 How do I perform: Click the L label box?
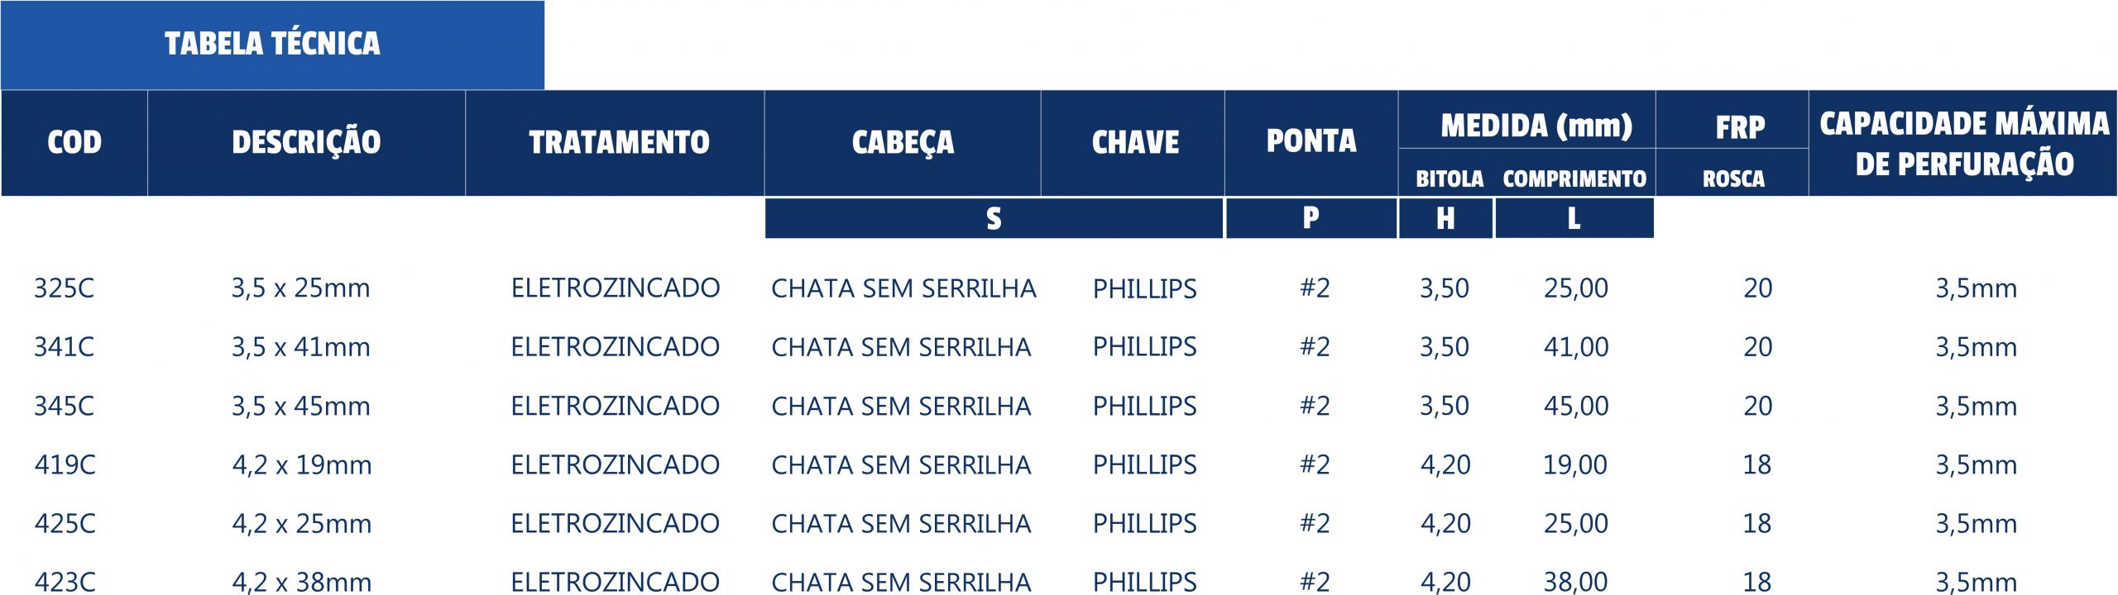(x=1574, y=218)
